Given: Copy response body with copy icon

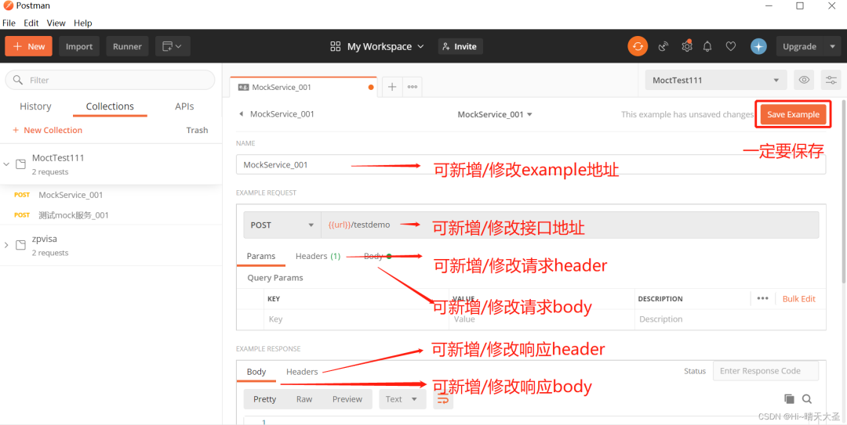Looking at the screenshot, I should 789,399.
